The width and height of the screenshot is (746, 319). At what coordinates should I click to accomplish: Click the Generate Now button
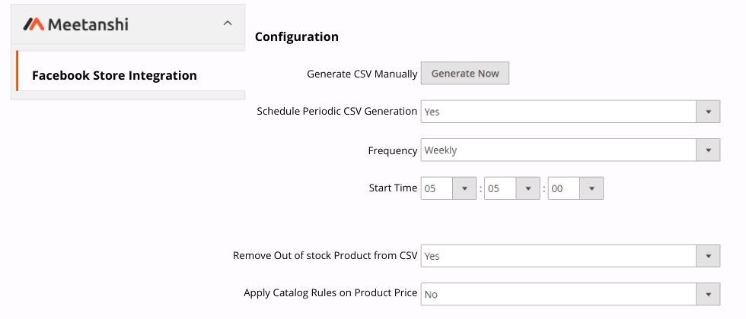pyautogui.click(x=465, y=74)
